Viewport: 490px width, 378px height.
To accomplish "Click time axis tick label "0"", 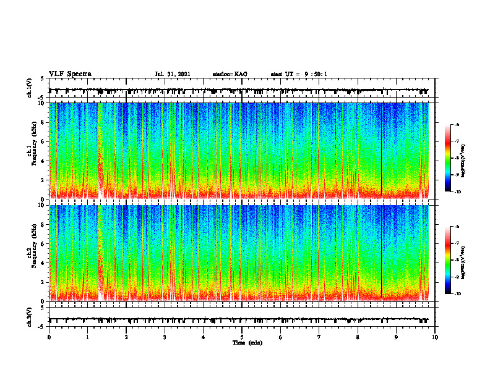I will point(49,337).
